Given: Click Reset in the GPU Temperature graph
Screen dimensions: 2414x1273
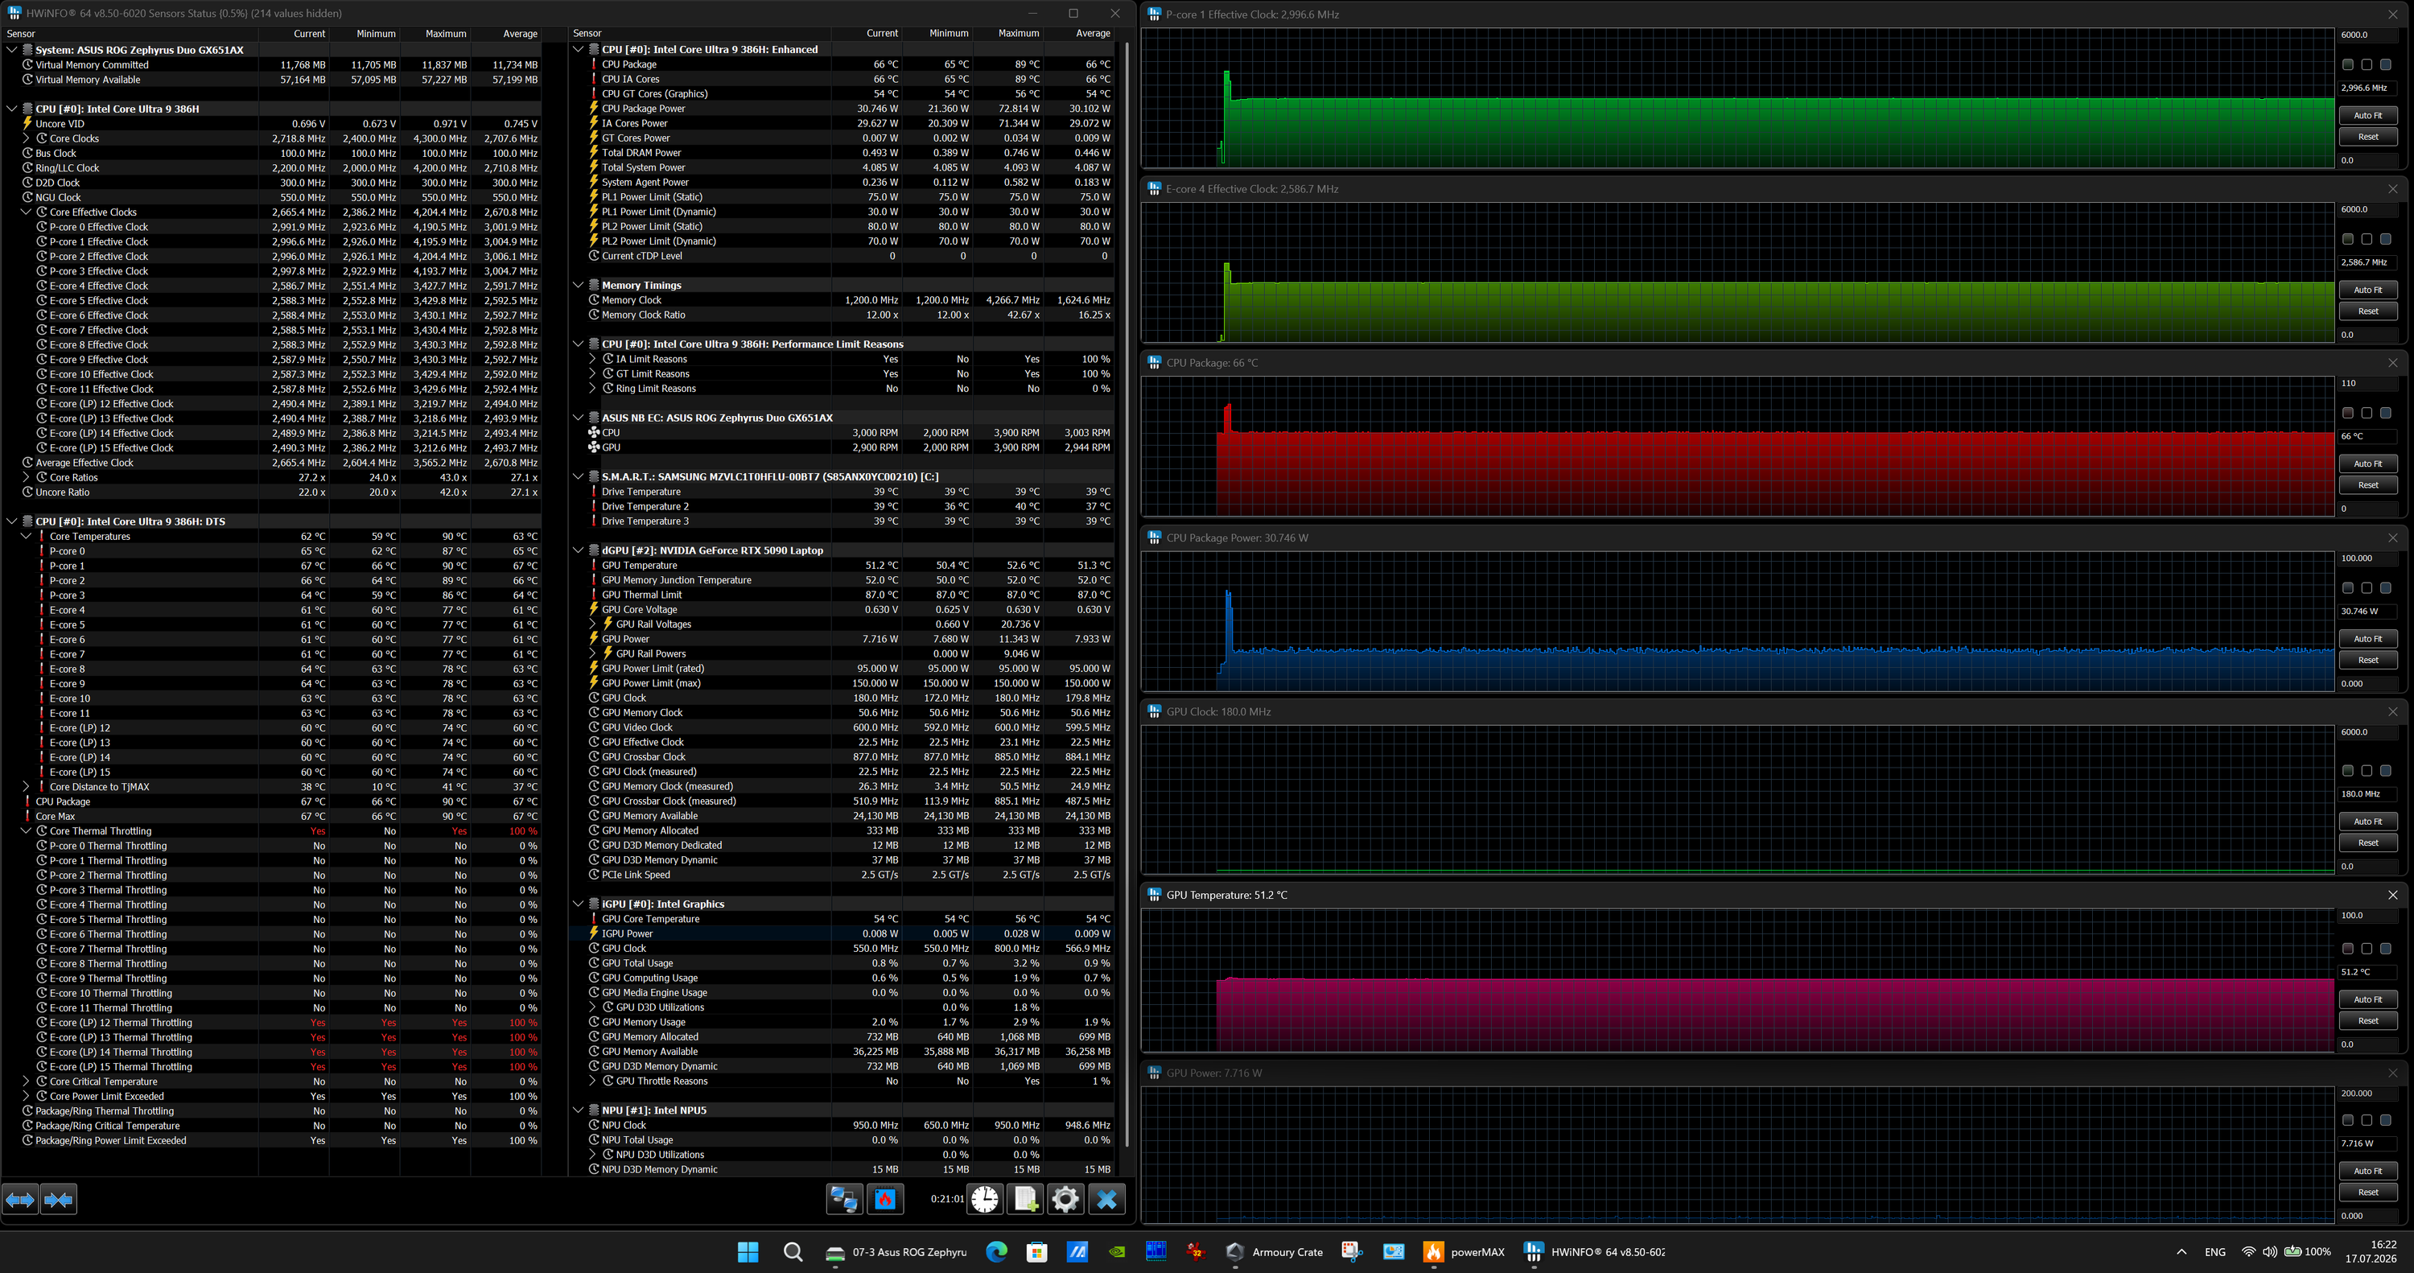Looking at the screenshot, I should point(2367,1021).
